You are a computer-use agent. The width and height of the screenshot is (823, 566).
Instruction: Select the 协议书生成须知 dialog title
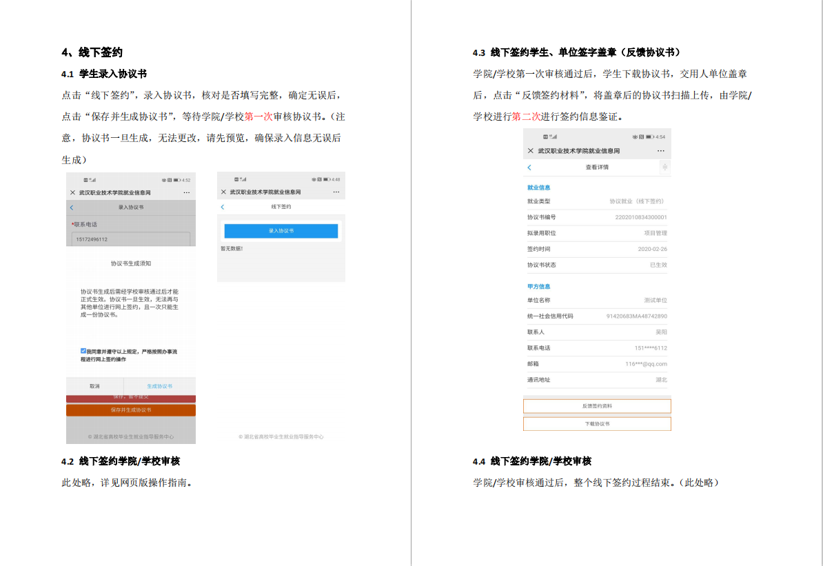click(131, 263)
